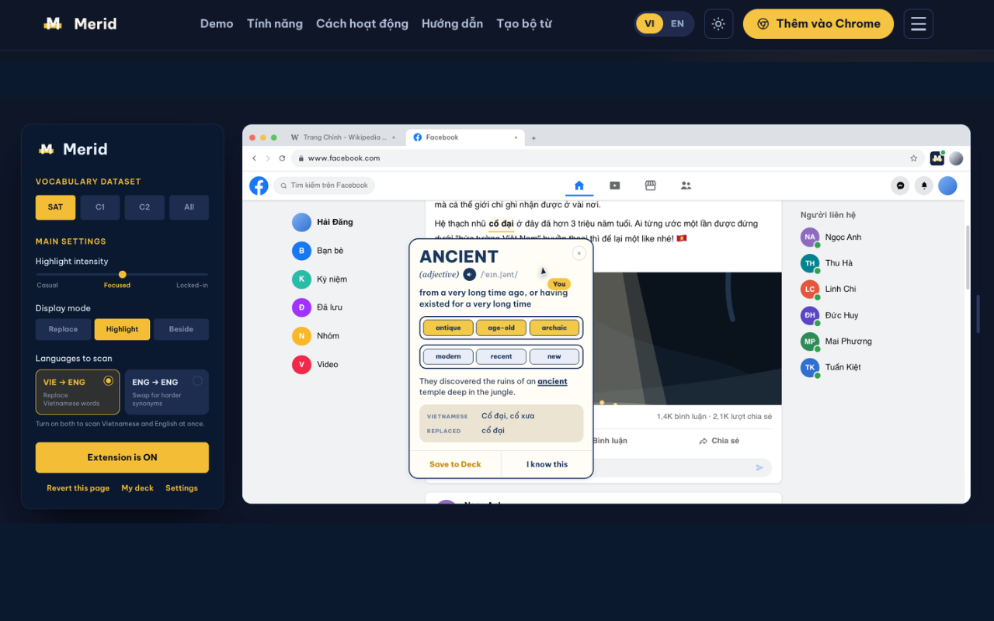This screenshot has width=994, height=621.
Task: Click the Revert this page link
Action: tap(78, 488)
